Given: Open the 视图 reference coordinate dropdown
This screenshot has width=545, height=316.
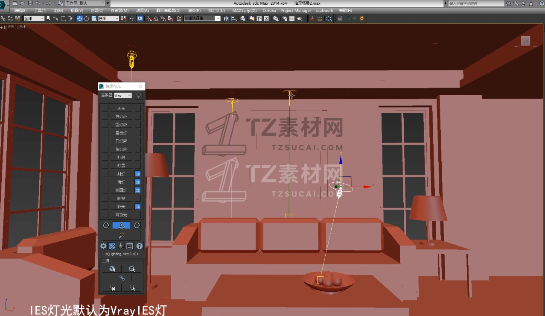Looking at the screenshot, I should (x=108, y=18).
